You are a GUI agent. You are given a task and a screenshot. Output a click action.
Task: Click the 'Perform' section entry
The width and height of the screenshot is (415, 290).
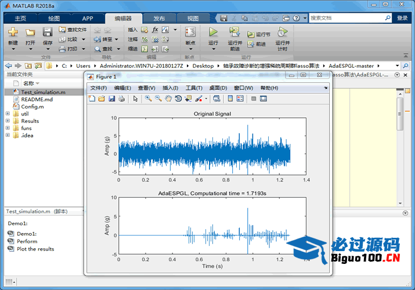[27, 241]
